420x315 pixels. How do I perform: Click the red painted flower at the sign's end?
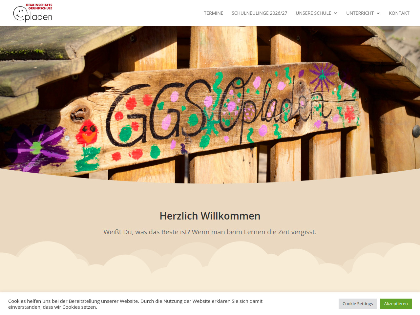click(349, 114)
